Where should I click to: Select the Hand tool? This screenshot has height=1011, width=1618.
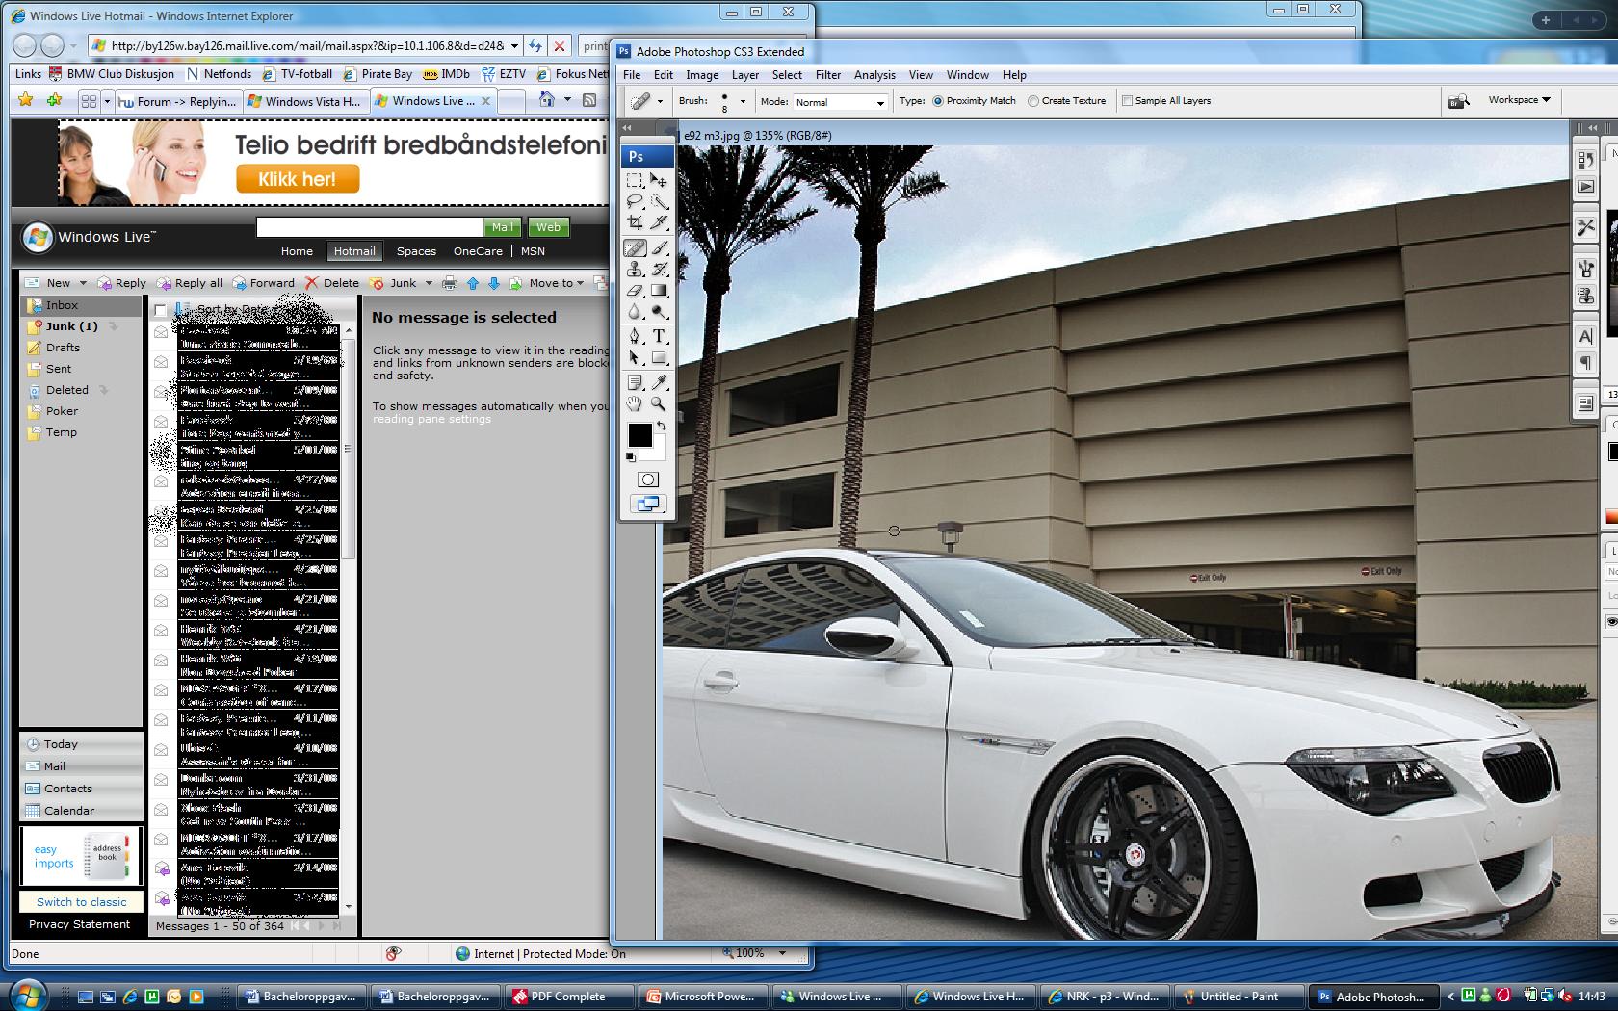click(x=635, y=403)
